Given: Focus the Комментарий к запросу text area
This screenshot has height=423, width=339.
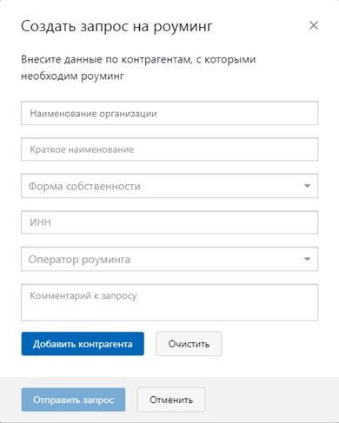Looking at the screenshot, I should (169, 302).
